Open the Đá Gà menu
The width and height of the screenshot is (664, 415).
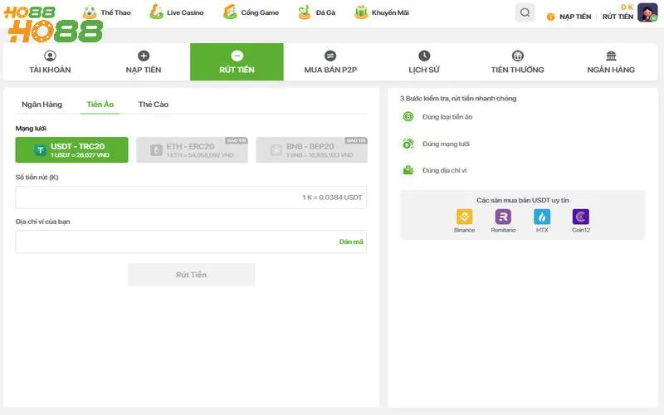pos(316,12)
